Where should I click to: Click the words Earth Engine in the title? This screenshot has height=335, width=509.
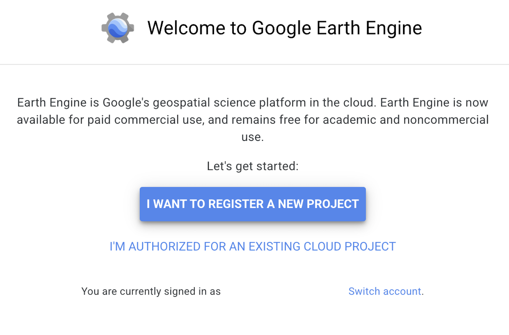point(369,28)
